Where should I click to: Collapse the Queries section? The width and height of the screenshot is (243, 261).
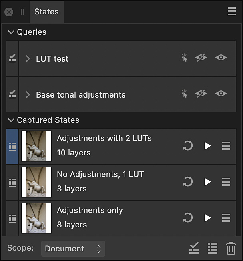coord(11,32)
